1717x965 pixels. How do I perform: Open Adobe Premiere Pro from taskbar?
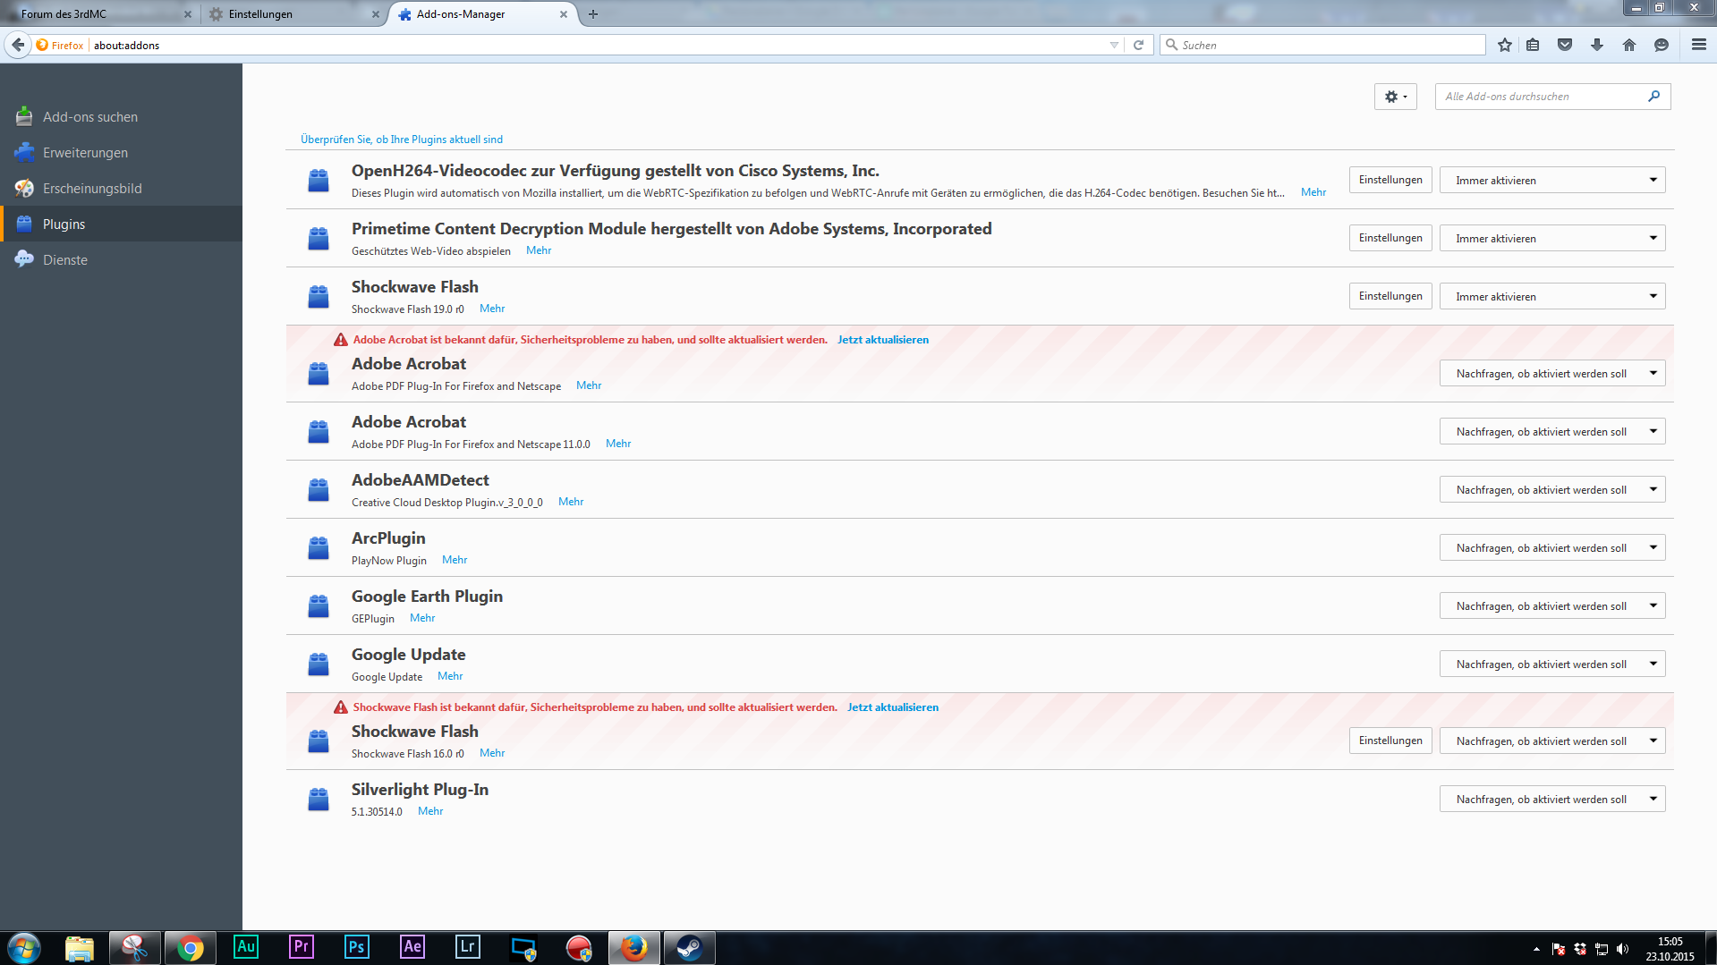pyautogui.click(x=302, y=947)
